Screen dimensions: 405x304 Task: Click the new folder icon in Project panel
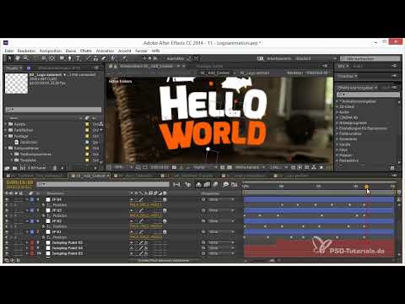tap(14, 168)
